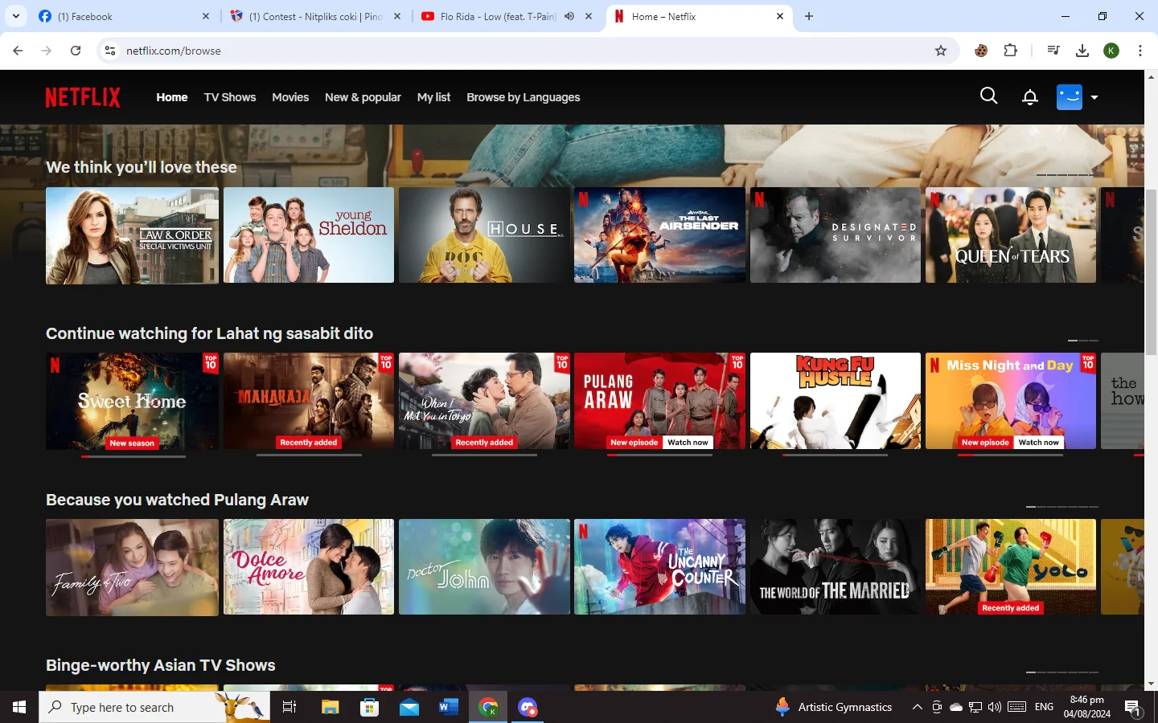Close the Flo Rida YouTube tab
This screenshot has width=1158, height=723.
click(x=589, y=16)
